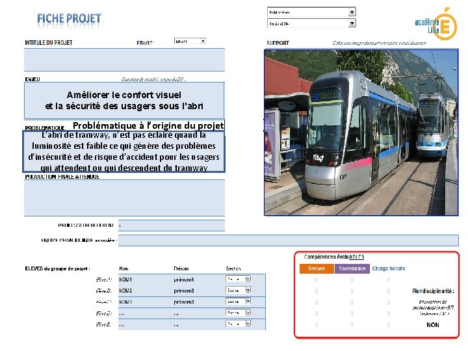Image resolution: width=468 pixels, height=351 pixels.
Task: Open the Etablissement dropdown at top
Action: point(311,12)
